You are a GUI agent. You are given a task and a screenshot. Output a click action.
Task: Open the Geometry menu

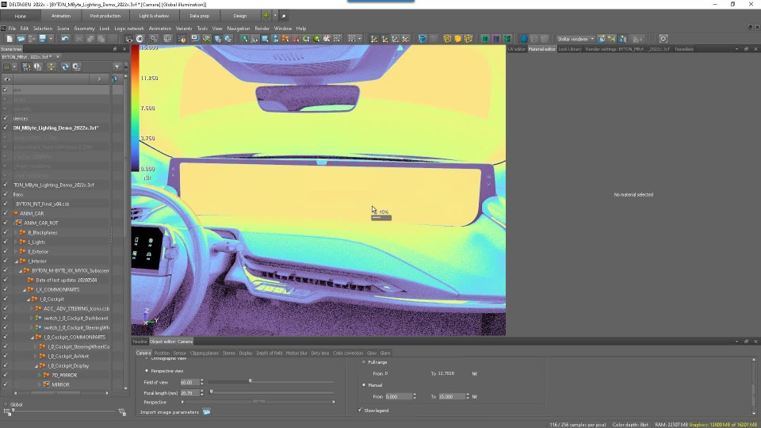[x=84, y=29]
